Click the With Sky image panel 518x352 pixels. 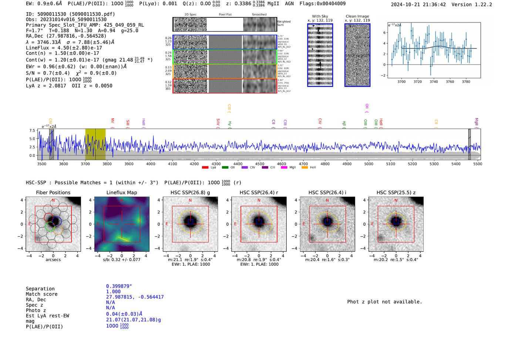pos(320,55)
